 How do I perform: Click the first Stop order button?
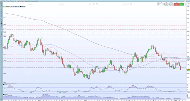click(170, 4)
